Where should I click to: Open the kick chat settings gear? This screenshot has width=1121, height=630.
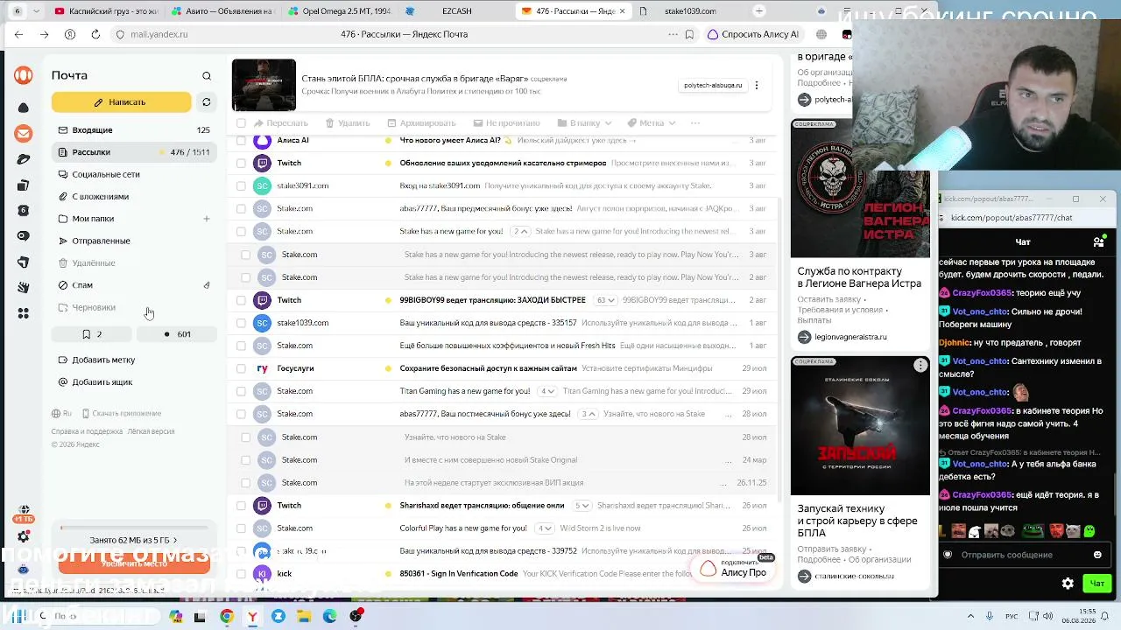point(1068,583)
